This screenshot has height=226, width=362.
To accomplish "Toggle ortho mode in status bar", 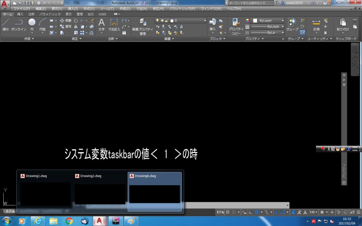I will tap(251, 212).
